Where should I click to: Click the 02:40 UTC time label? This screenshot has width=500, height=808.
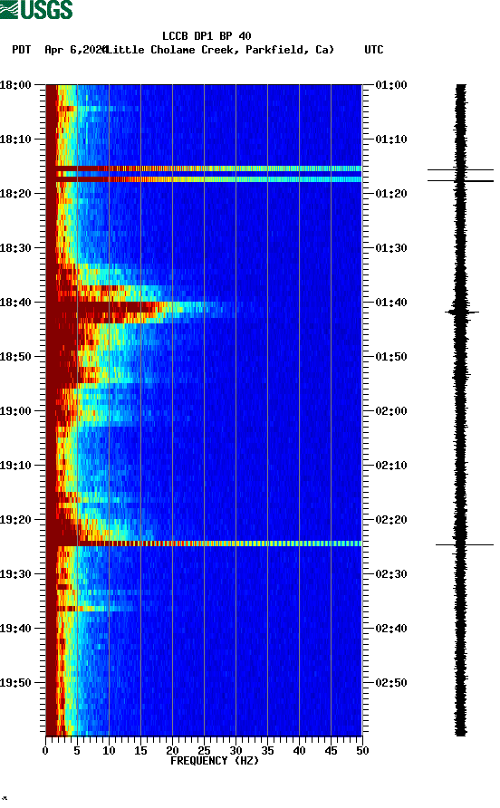391,629
